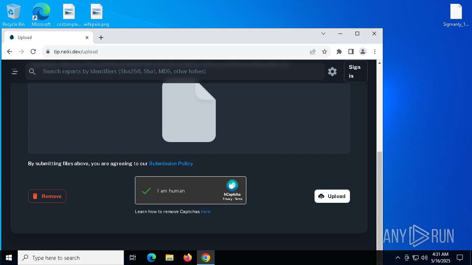This screenshot has width=472, height=265.
Task: Click scrollbar up arrow
Action: (379, 63)
